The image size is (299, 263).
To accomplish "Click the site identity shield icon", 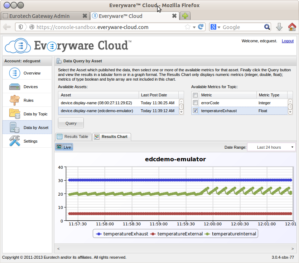I will (21, 27).
